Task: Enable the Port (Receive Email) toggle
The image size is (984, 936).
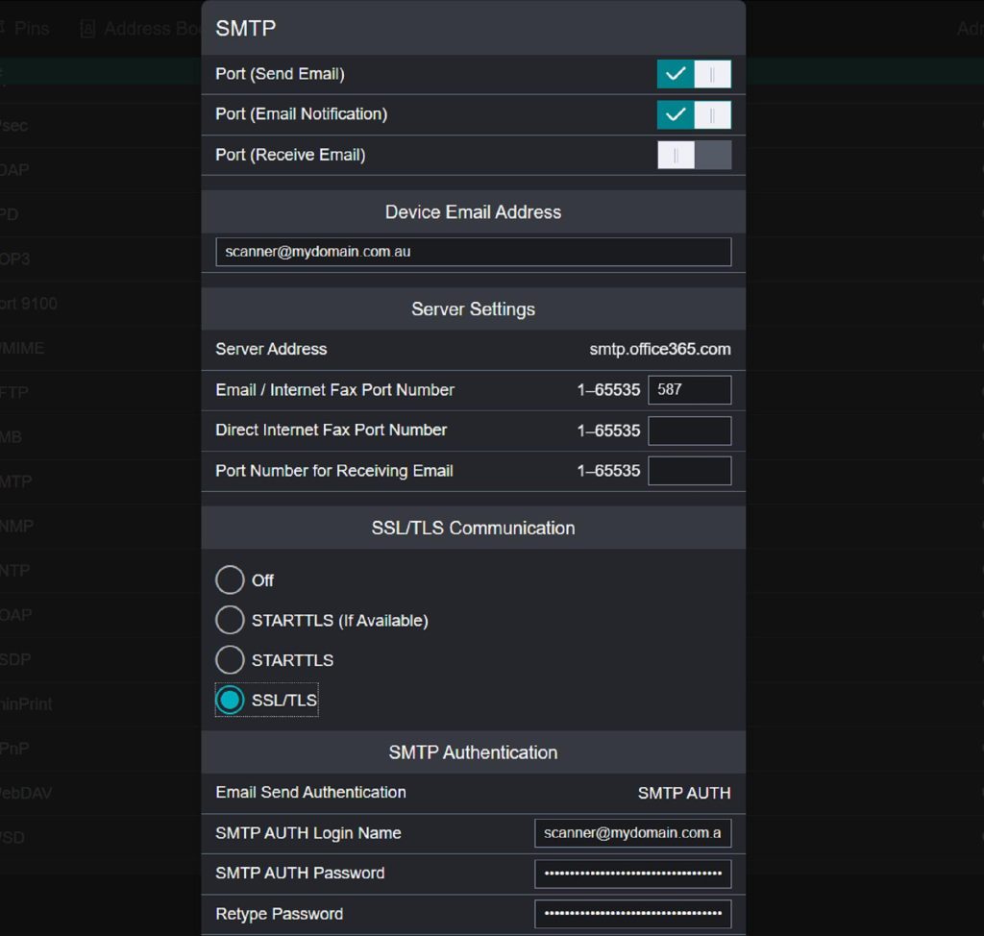Action: click(694, 156)
